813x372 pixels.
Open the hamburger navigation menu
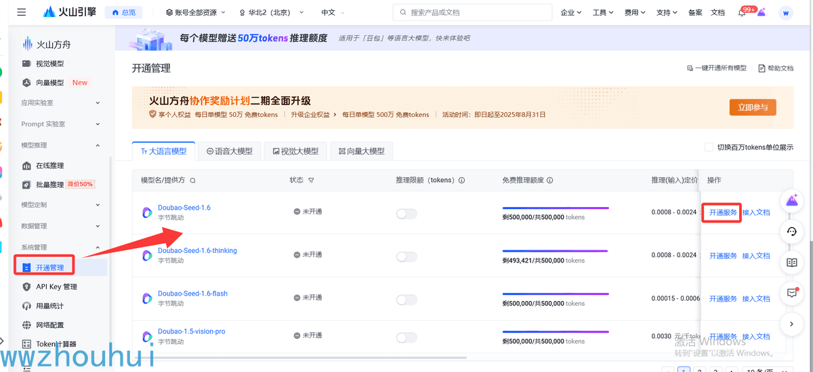(22, 12)
